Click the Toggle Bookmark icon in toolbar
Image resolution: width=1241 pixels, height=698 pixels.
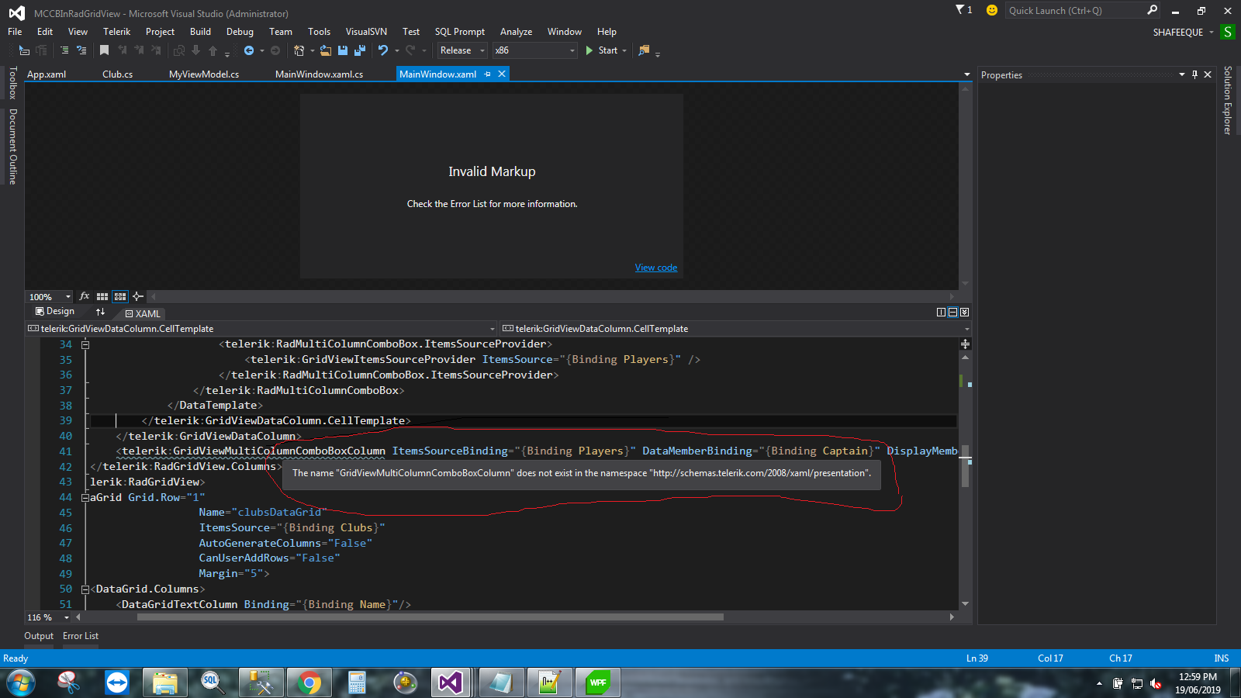[105, 50]
